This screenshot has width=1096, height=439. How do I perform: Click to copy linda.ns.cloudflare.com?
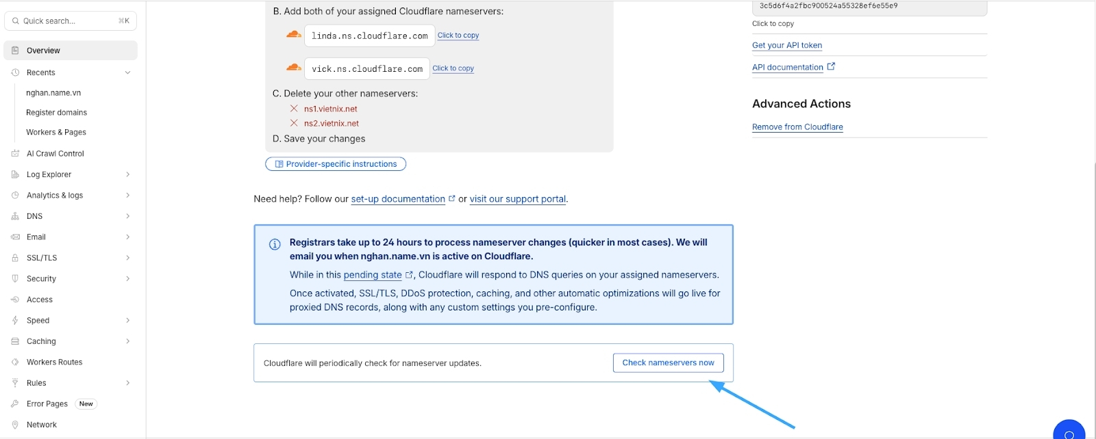tap(458, 36)
